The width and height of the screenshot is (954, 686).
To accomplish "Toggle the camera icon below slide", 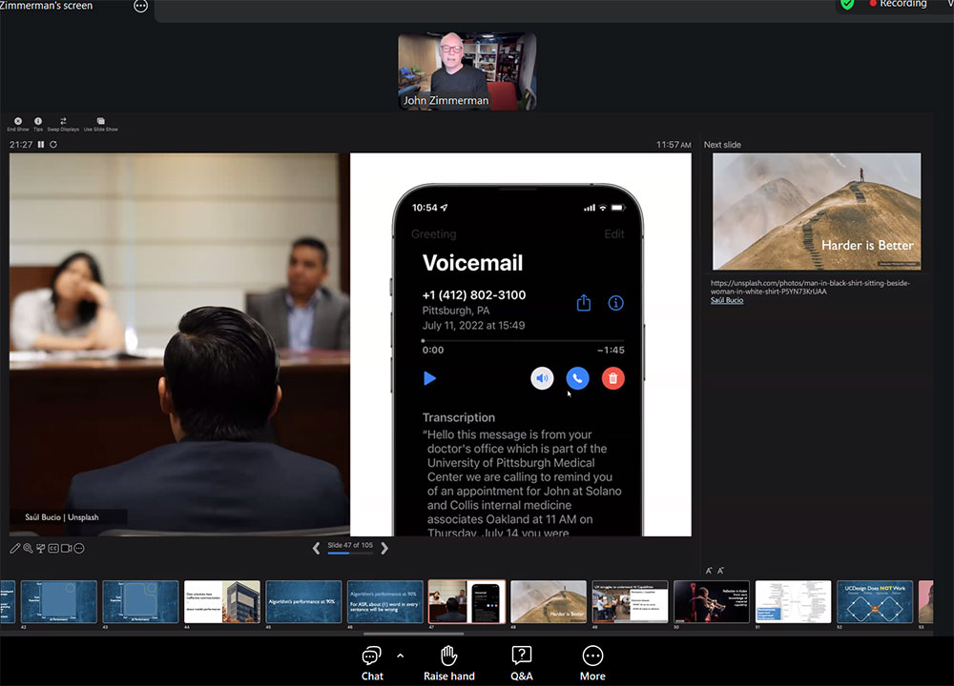I will pyautogui.click(x=66, y=549).
